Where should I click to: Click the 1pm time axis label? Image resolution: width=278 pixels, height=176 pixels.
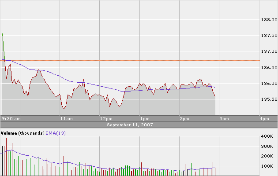pyautogui.click(x=144, y=119)
